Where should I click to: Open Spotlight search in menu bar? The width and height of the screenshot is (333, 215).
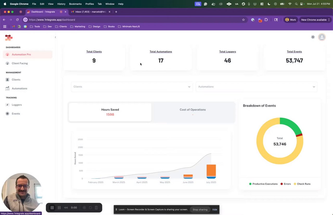(x=296, y=4)
